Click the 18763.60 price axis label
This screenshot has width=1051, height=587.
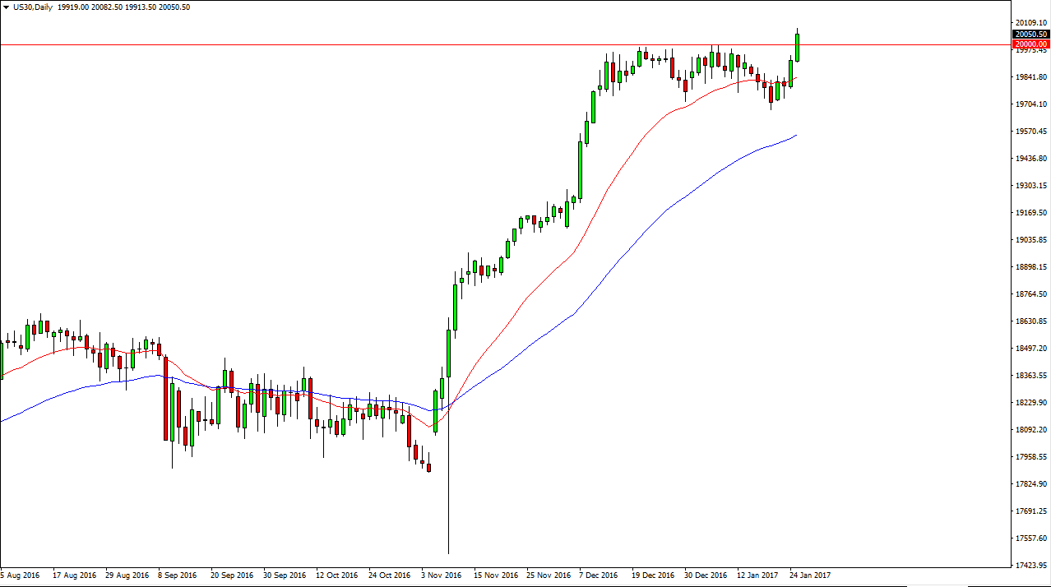[1030, 294]
